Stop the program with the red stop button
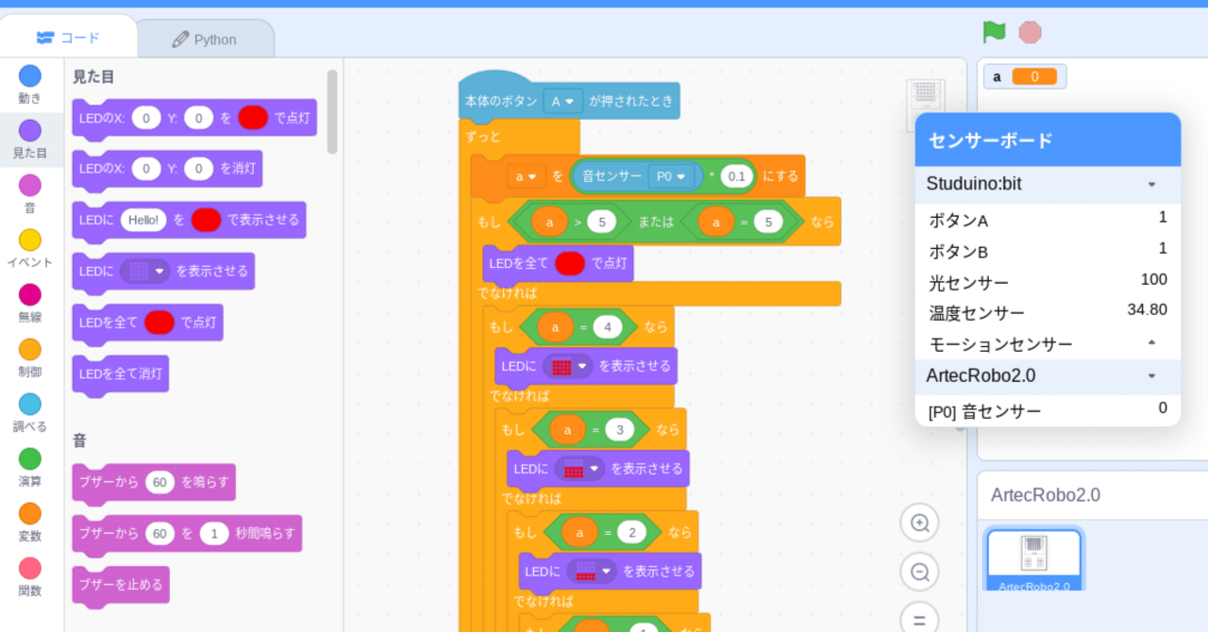 click(x=1030, y=31)
